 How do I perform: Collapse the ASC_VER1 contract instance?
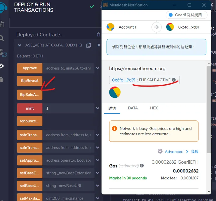[20, 45]
